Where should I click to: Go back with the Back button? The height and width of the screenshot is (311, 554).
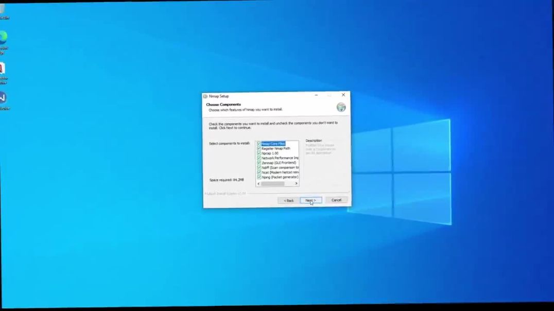point(288,200)
